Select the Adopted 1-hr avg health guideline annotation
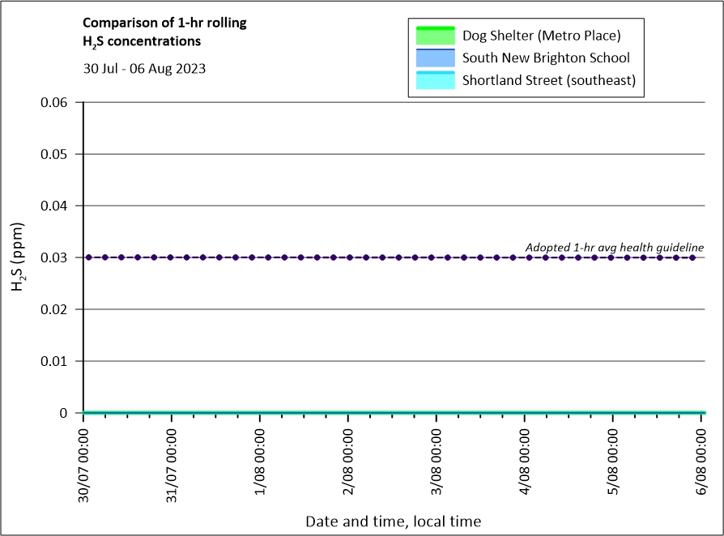The image size is (724, 536). tap(614, 247)
